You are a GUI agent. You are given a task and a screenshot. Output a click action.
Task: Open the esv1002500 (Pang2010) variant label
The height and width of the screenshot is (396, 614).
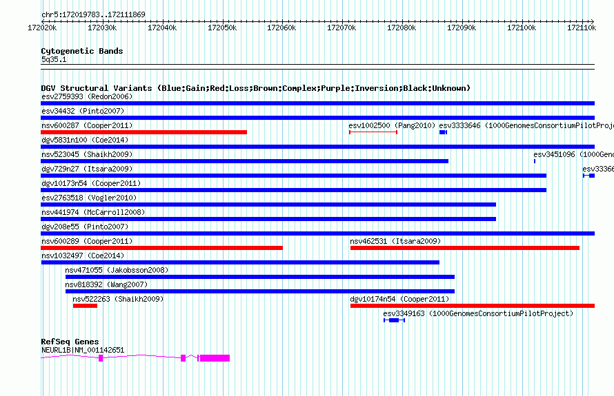pos(392,125)
